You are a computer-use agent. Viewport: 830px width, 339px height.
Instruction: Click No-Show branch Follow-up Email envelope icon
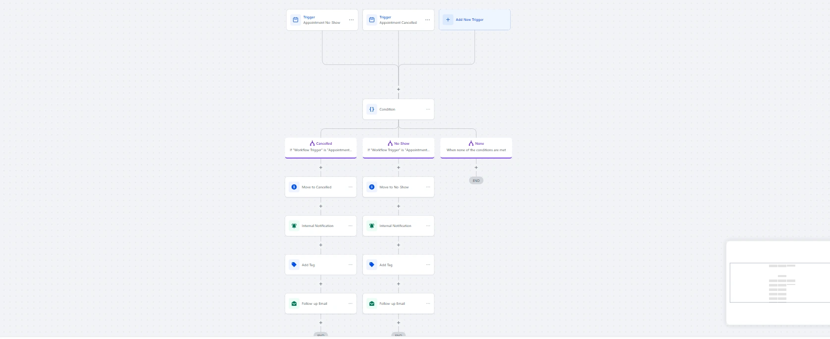(x=372, y=304)
